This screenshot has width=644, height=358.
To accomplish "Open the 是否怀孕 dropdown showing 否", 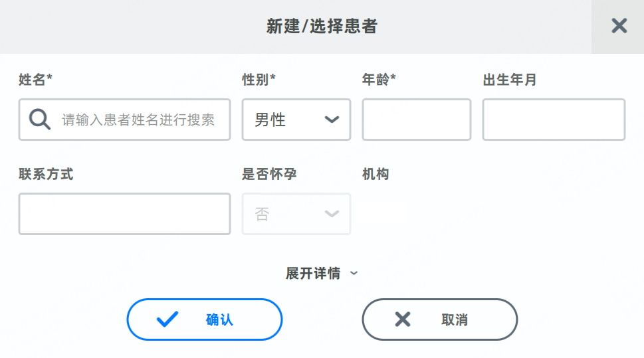I will pyautogui.click(x=296, y=214).
